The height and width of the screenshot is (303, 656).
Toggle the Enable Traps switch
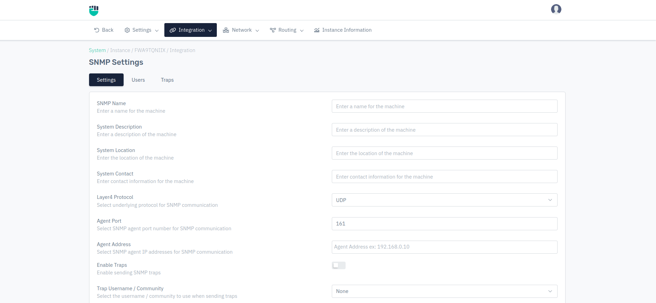(338, 265)
